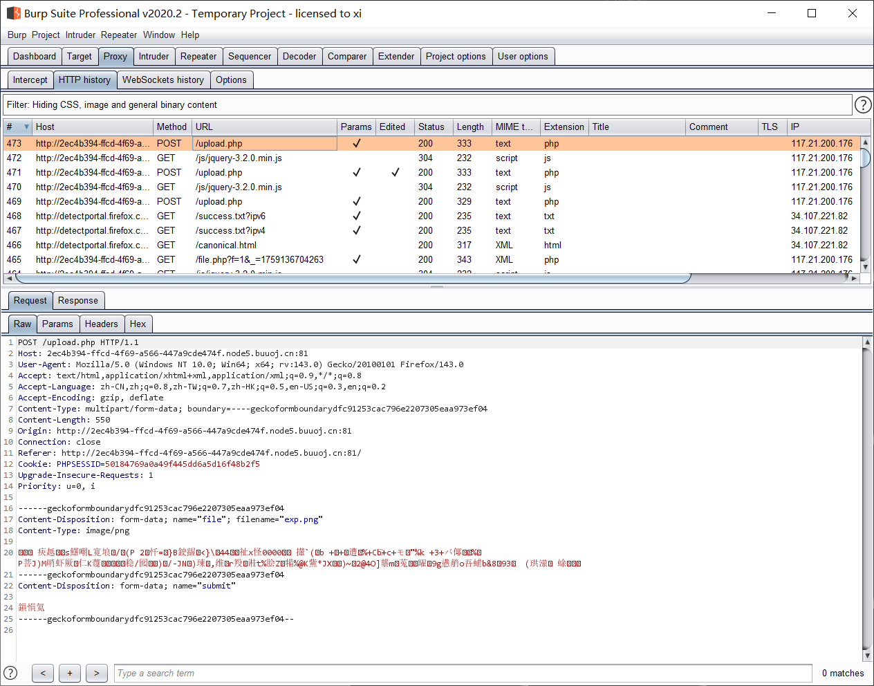Image resolution: width=874 pixels, height=686 pixels.
Task: Sort history by Status column
Action: pos(434,127)
